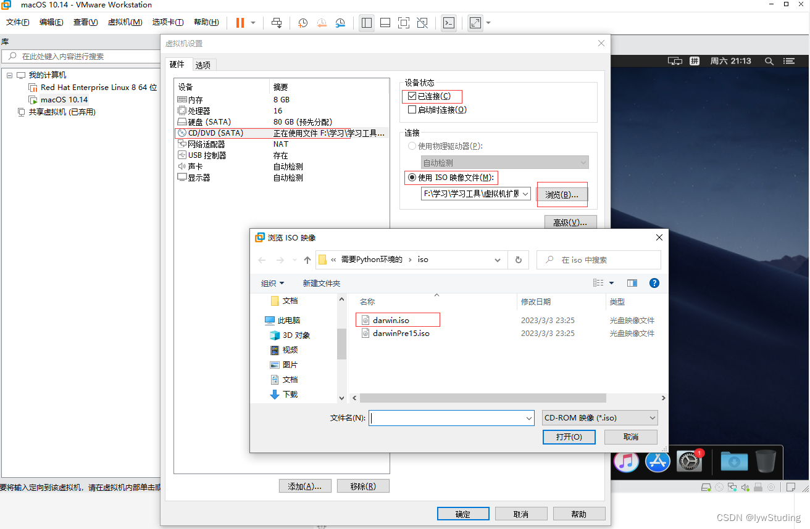Toggle the preview pane icon
810x529 pixels.
click(x=632, y=283)
